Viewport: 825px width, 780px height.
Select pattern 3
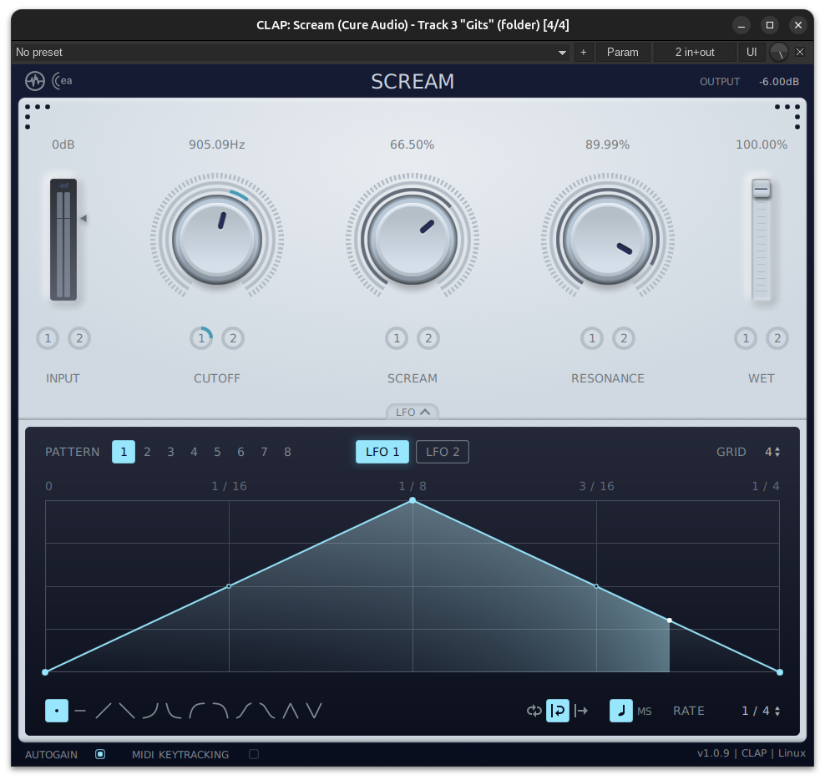170,452
